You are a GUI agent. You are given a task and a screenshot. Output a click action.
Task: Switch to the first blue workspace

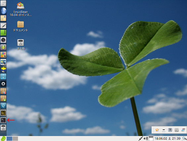[9, 139]
